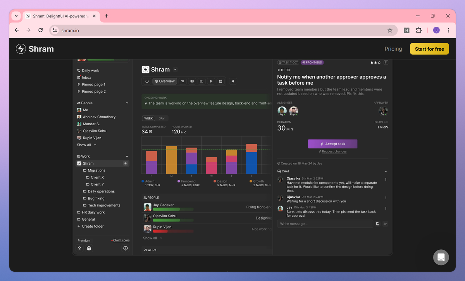465x281 pixels.
Task: Open the help question mark icon
Action: 126,248
